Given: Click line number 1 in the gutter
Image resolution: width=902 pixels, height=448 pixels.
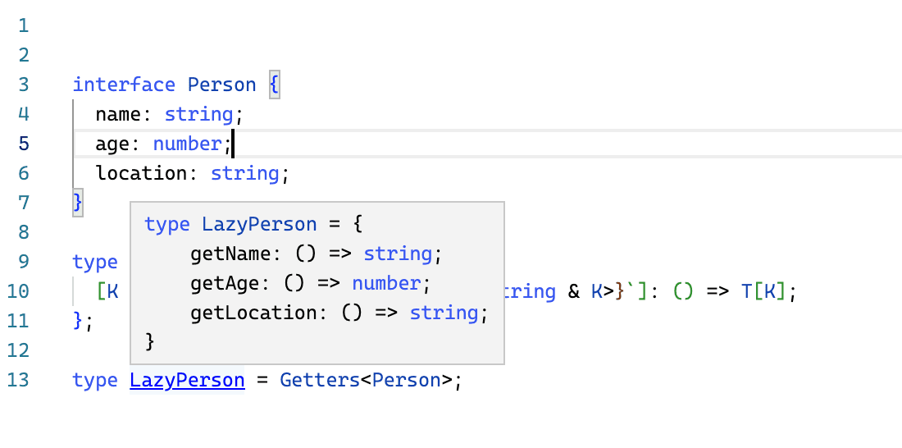Looking at the screenshot, I should point(23,25).
